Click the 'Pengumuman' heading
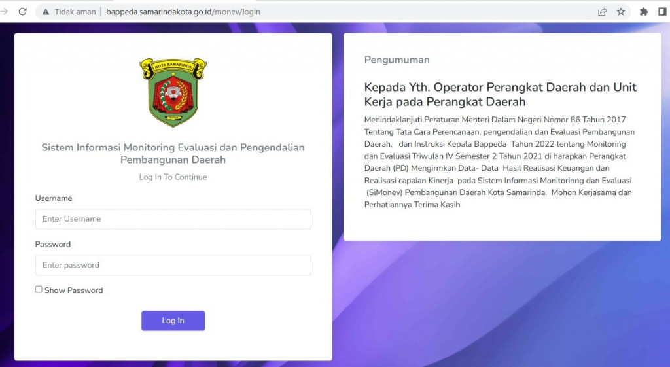 [x=397, y=60]
